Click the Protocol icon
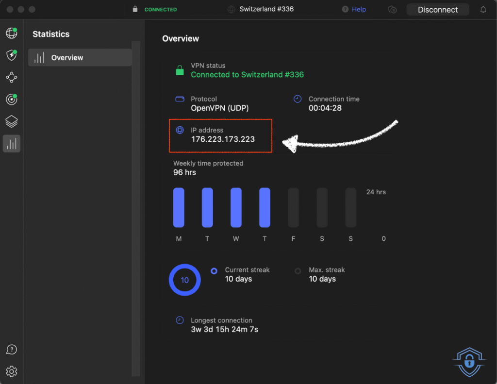 pos(180,99)
